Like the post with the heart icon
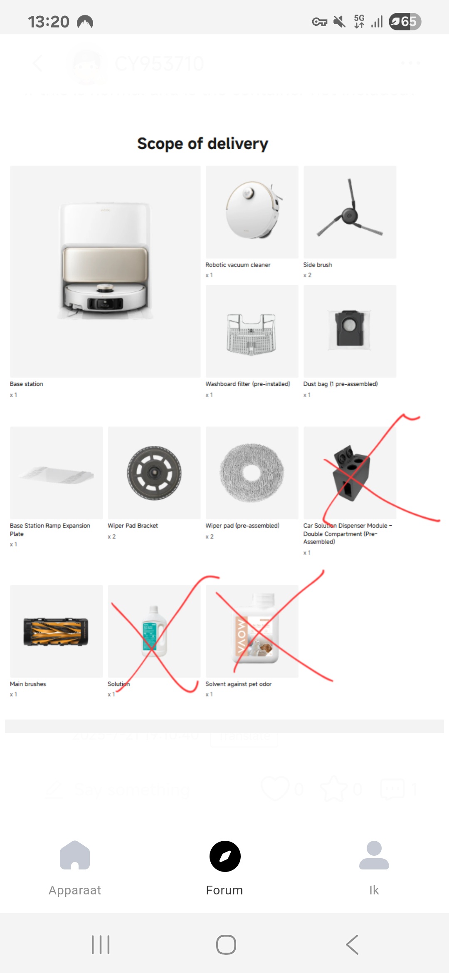The height and width of the screenshot is (973, 449). [x=275, y=788]
